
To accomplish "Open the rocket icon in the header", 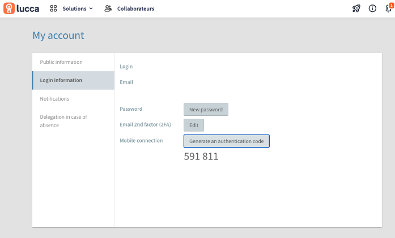I will pyautogui.click(x=356, y=8).
